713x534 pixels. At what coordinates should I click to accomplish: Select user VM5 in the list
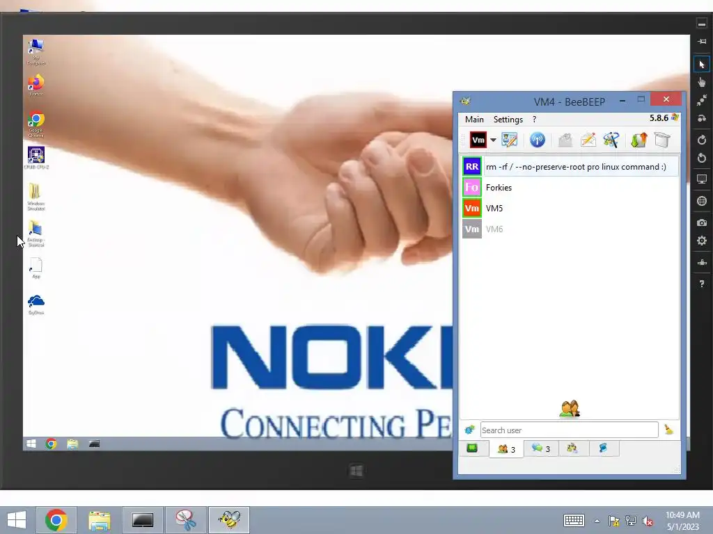coord(570,209)
